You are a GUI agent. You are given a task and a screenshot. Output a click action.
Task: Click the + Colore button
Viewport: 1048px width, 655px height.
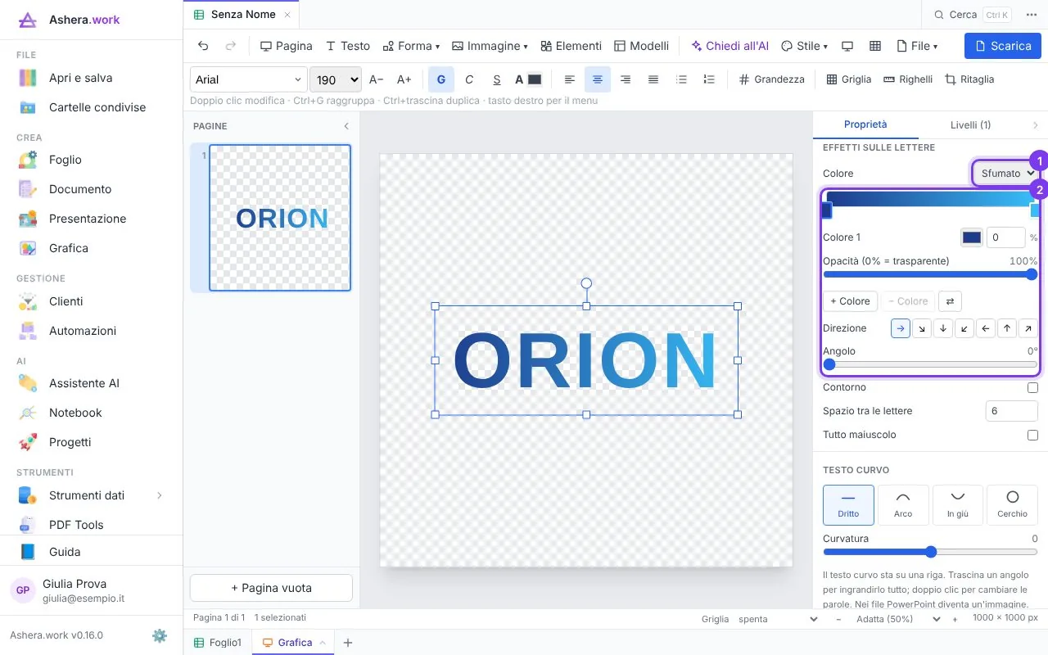[850, 301]
